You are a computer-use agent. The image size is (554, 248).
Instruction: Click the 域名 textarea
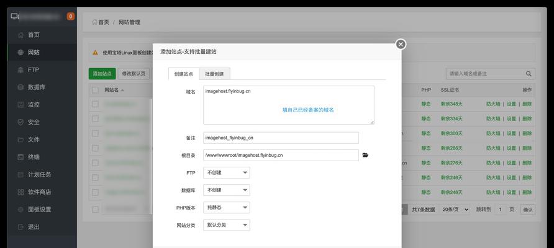click(x=289, y=105)
